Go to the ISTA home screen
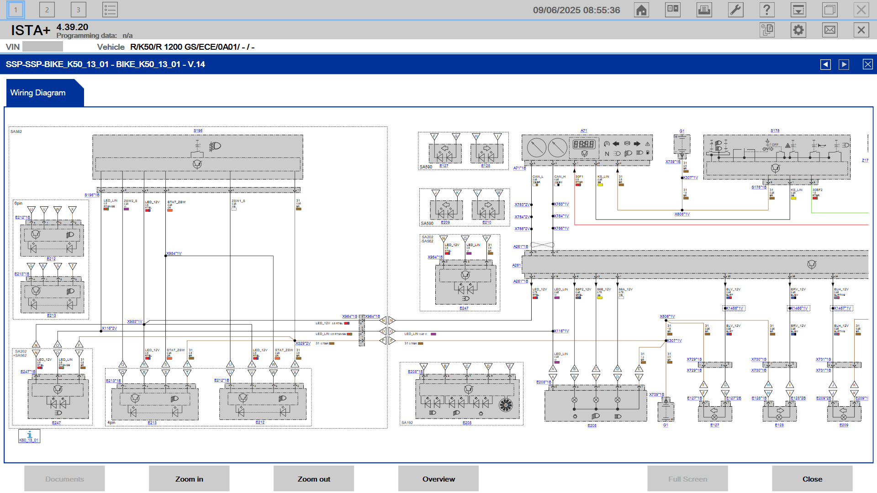877x493 pixels. (641, 10)
